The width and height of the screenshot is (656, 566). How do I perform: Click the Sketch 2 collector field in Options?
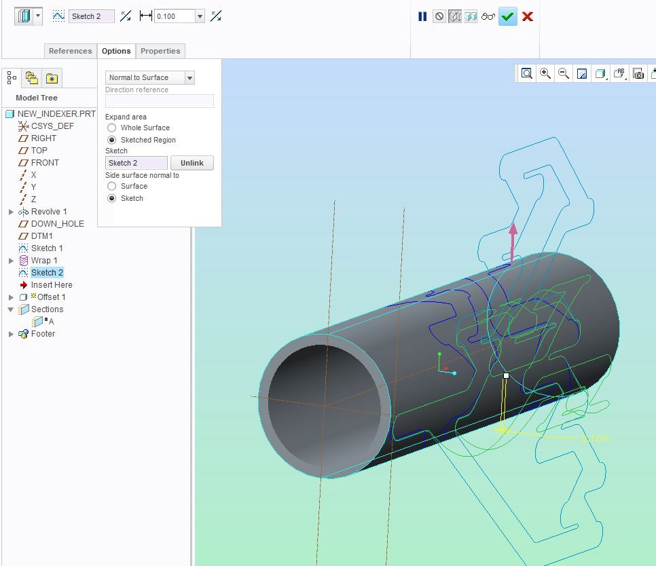(x=136, y=163)
